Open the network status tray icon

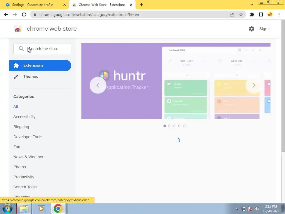243,209
